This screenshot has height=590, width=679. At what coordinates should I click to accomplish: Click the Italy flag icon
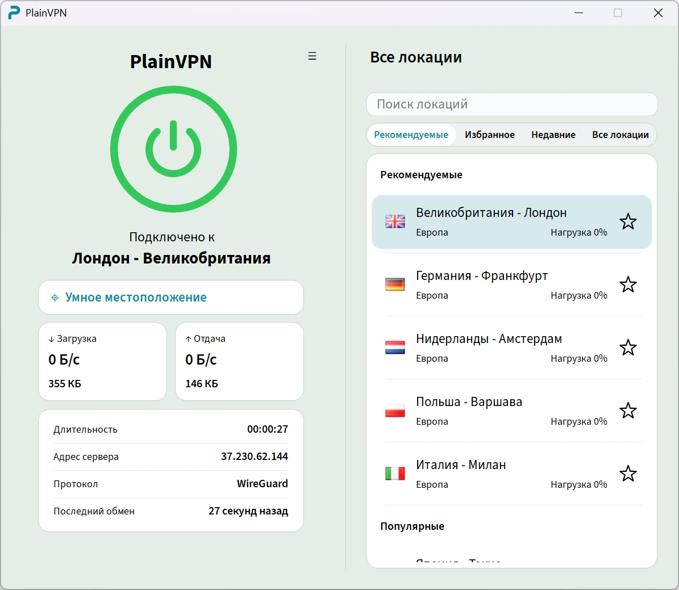(x=395, y=474)
